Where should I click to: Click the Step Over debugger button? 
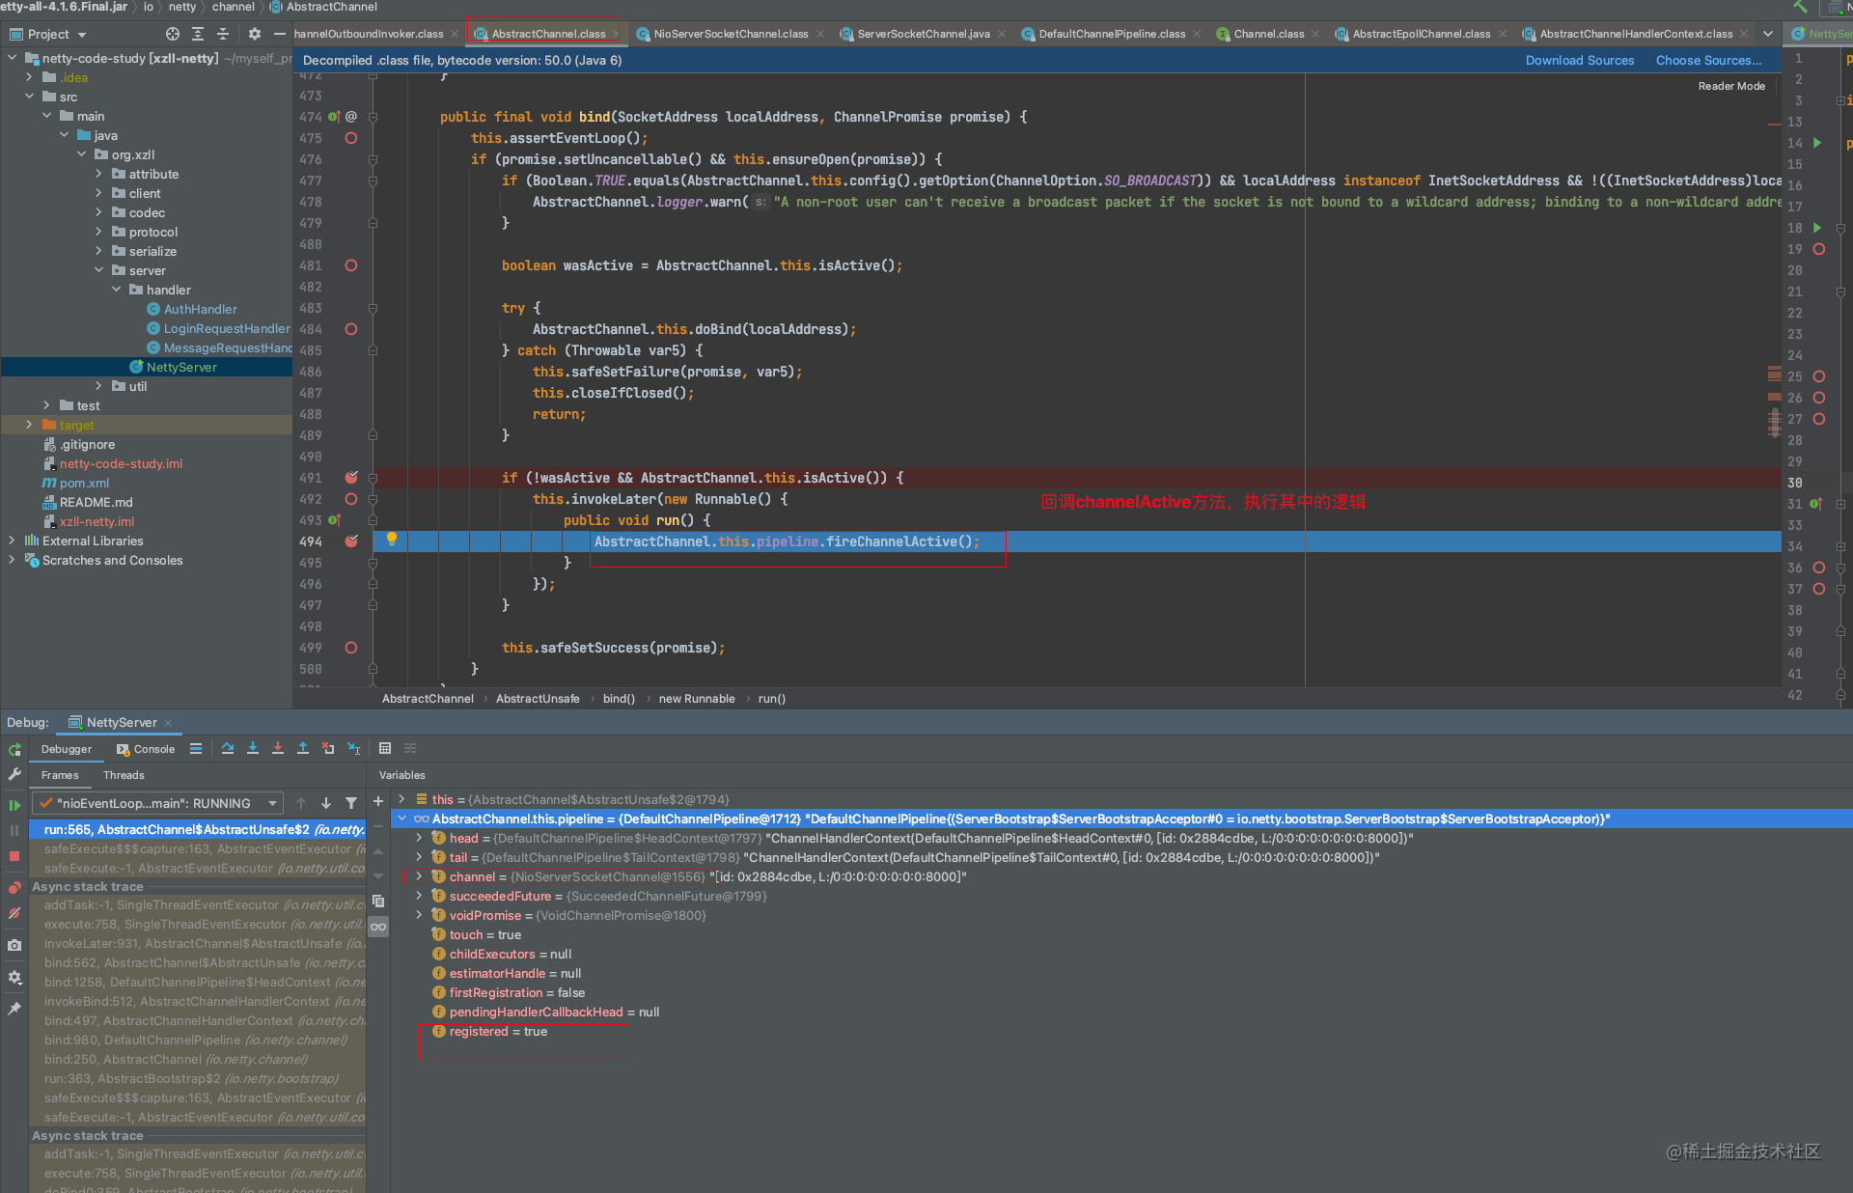click(x=228, y=748)
